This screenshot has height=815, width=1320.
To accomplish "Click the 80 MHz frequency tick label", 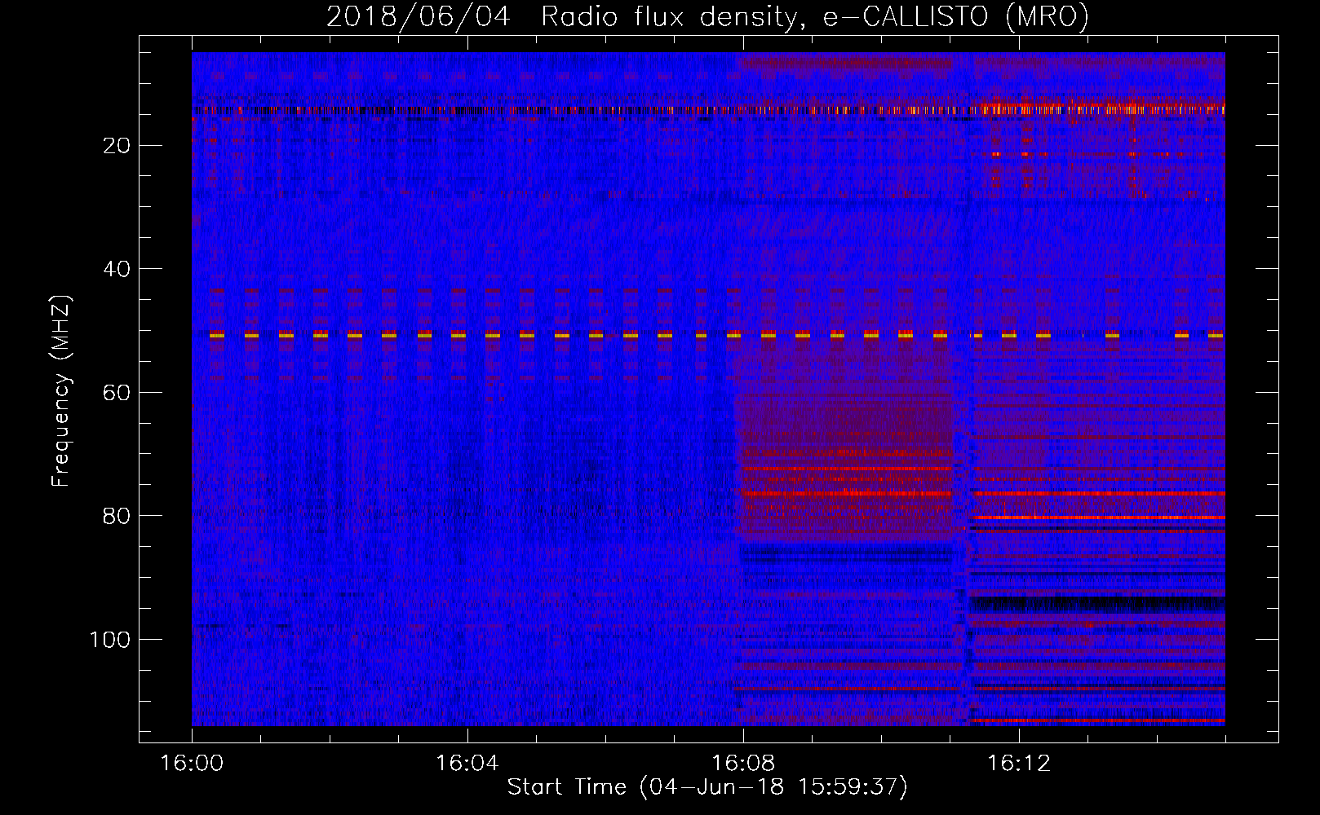I will (117, 516).
